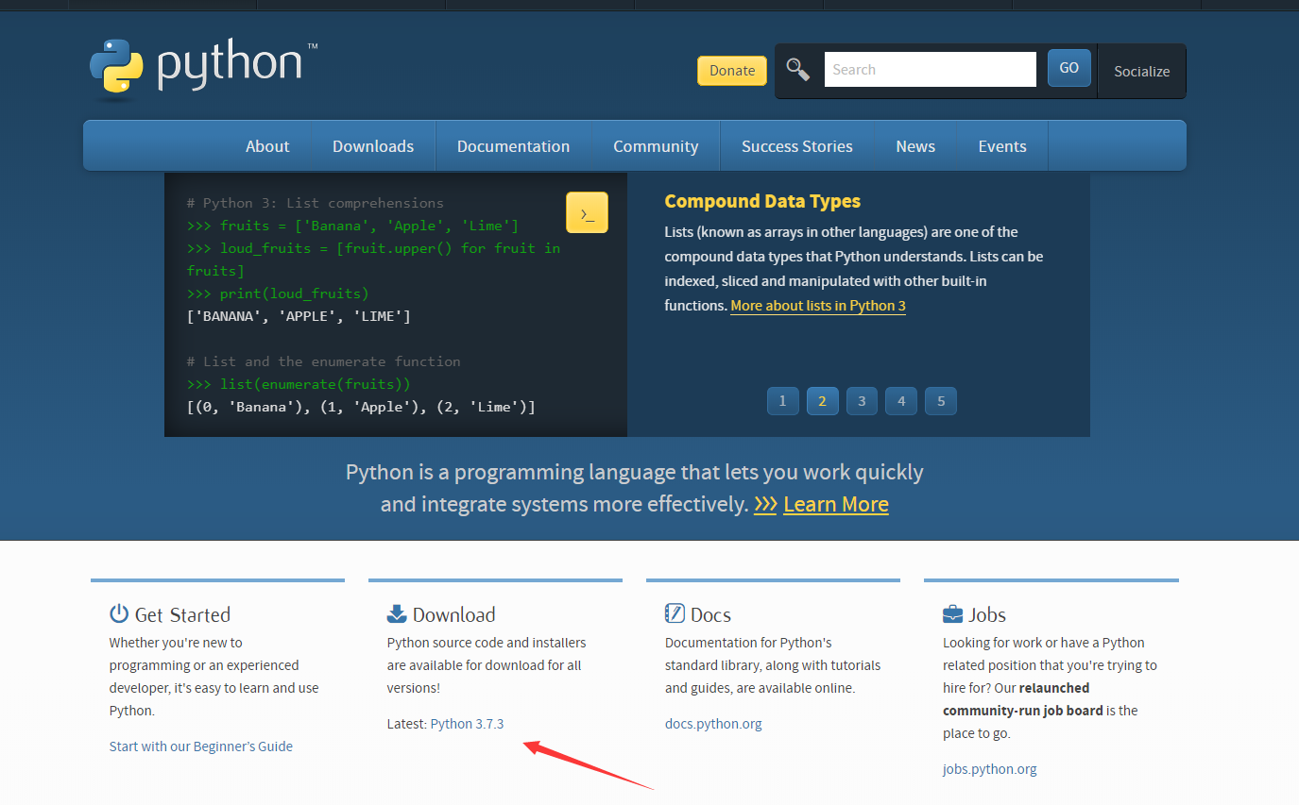Click the Donate button

click(x=732, y=71)
